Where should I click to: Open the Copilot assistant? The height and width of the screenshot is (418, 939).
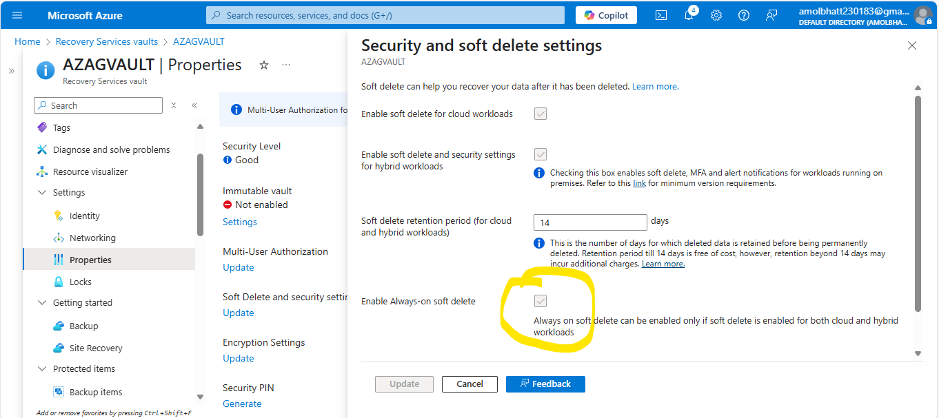coord(605,14)
